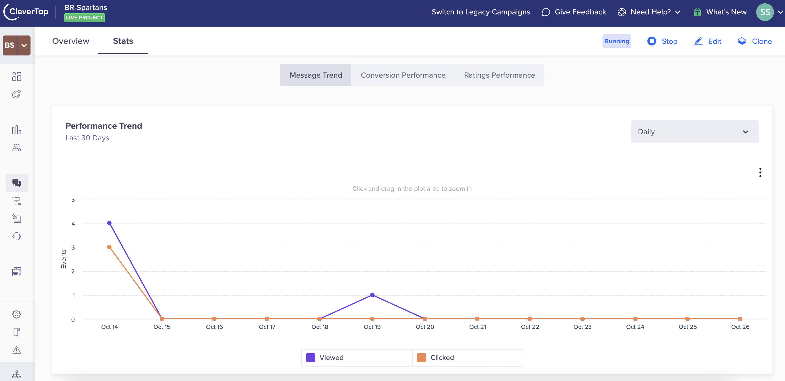Click the BS project initials tile
Screen dimensions: 785x381
[10, 45]
